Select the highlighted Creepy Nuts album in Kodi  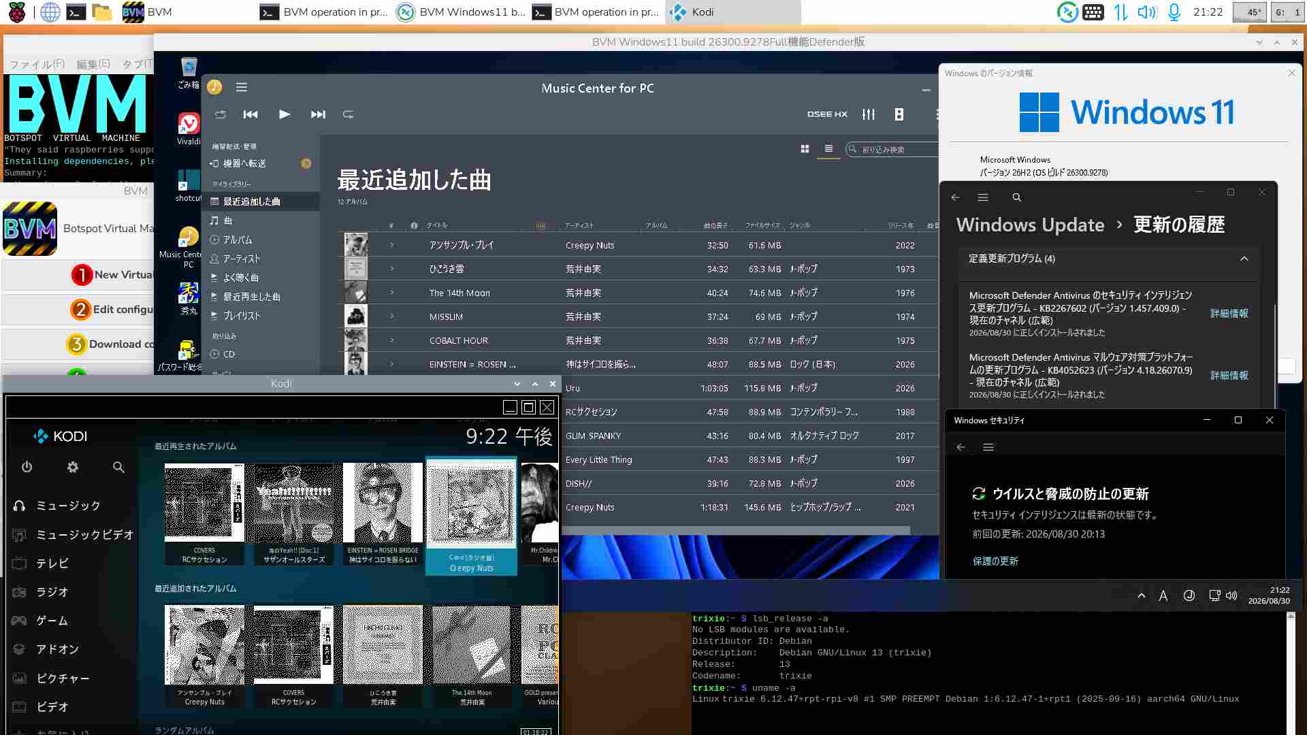pyautogui.click(x=471, y=516)
